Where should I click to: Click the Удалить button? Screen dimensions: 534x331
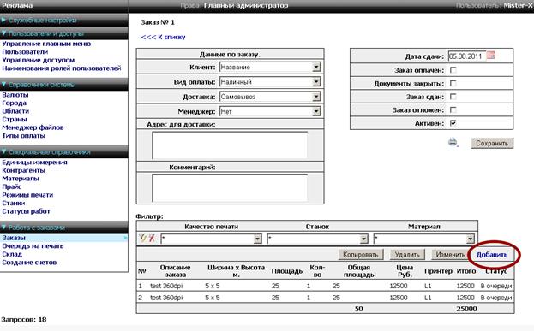point(407,254)
